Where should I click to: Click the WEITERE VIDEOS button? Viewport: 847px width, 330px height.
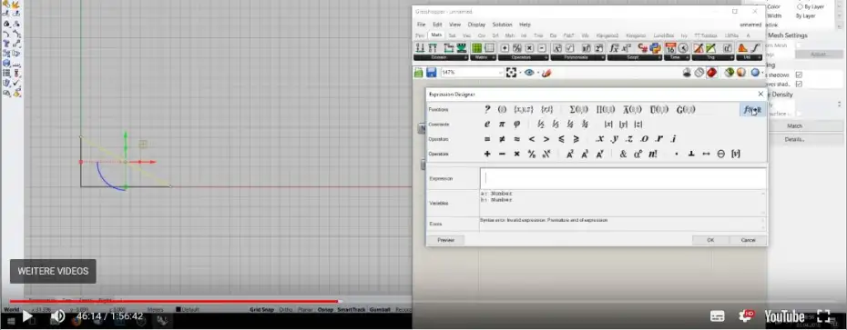(53, 271)
